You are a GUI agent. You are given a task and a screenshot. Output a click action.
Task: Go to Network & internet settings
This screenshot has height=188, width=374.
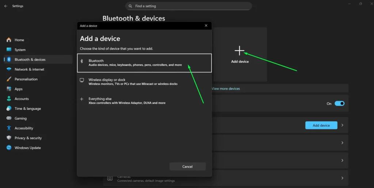click(x=38, y=69)
